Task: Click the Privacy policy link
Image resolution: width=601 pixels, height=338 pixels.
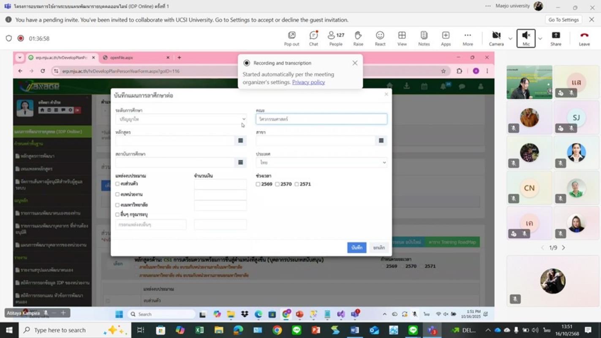Action: point(308,82)
